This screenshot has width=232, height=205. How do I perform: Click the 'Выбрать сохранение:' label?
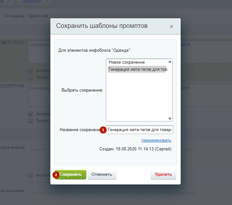click(x=82, y=90)
